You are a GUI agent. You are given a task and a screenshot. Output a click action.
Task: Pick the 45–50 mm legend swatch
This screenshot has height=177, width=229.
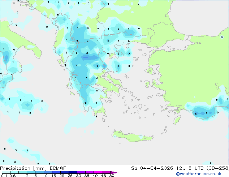point(106,172)
